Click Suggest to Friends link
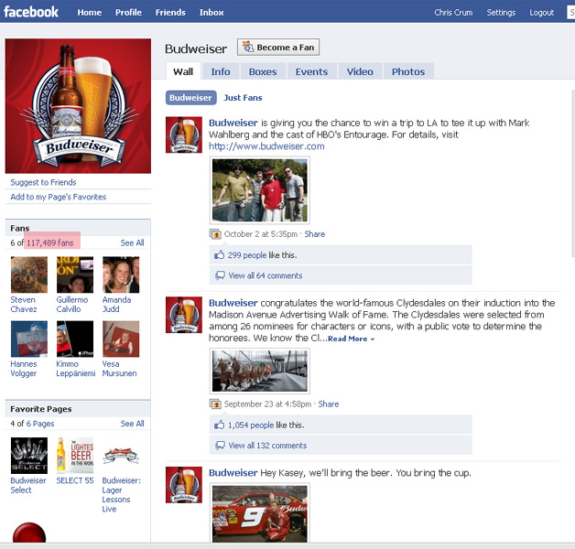Image resolution: width=575 pixels, height=549 pixels. click(x=43, y=182)
